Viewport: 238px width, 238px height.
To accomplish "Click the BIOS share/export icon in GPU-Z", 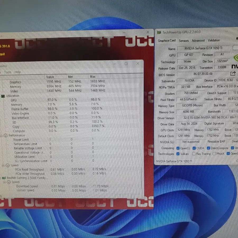I will (233, 74).
